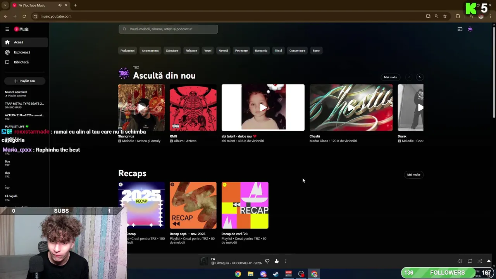Image resolution: width=496 pixels, height=279 pixels.
Task: Open AZTECA 21Nov2025 concert playlist
Action: click(x=24, y=117)
